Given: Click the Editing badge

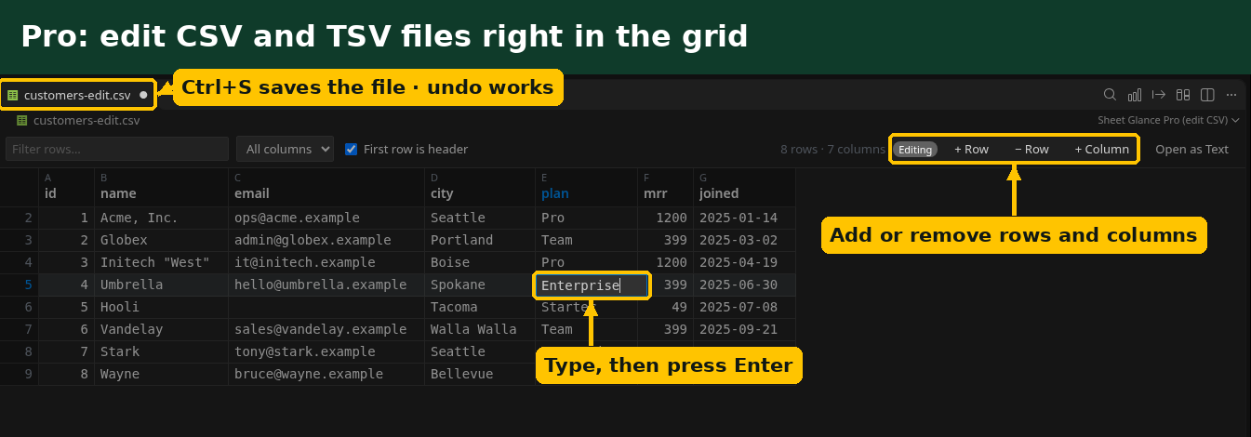Looking at the screenshot, I should (915, 149).
